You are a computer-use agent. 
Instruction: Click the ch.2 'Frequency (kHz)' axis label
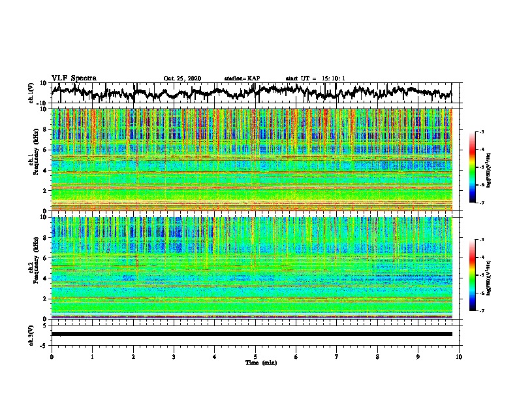[35, 260]
